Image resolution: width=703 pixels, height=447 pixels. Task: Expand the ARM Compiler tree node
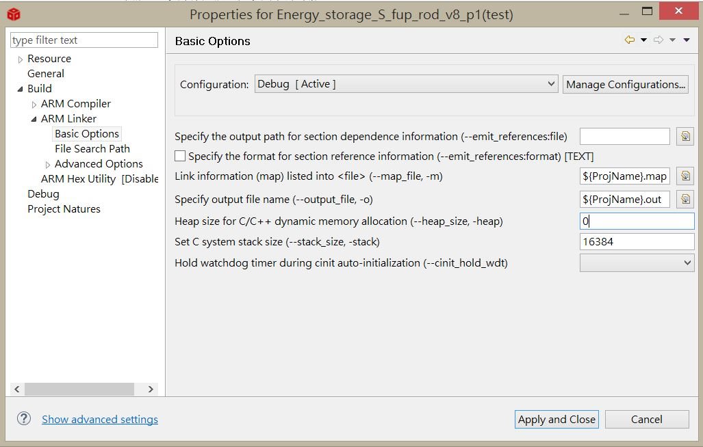pyautogui.click(x=34, y=105)
